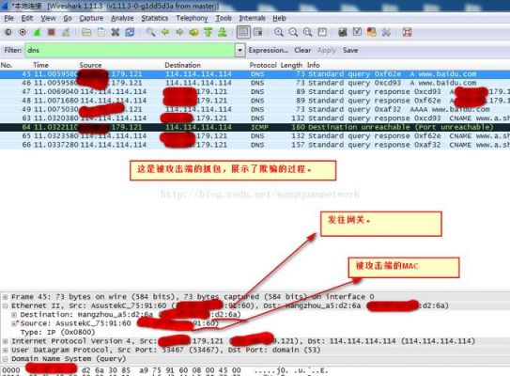The width and height of the screenshot is (510, 376).
Task: Click the find packet magnifier icon
Action: 150,32
